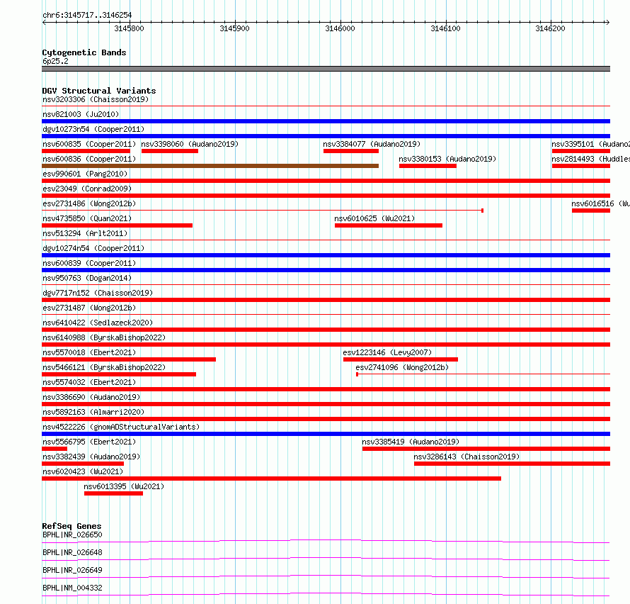
Task: Open variant nsv3398060 (Audano2019) label
Action: [x=190, y=144]
